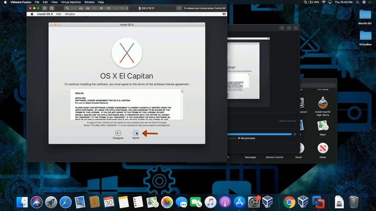The height and width of the screenshot is (211, 376).
Task: Open Launchpad rocket icon in Dock
Action: coord(51,202)
